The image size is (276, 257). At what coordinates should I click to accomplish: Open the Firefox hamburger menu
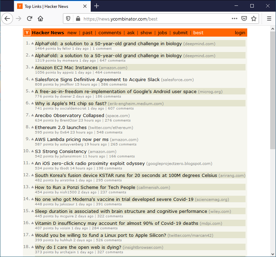click(269, 18)
